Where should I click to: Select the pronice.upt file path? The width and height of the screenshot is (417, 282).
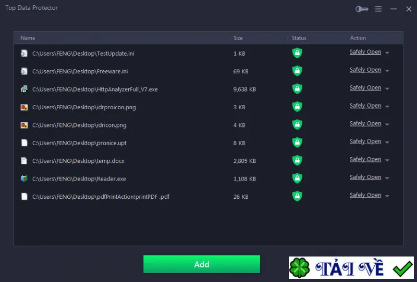[x=79, y=143]
